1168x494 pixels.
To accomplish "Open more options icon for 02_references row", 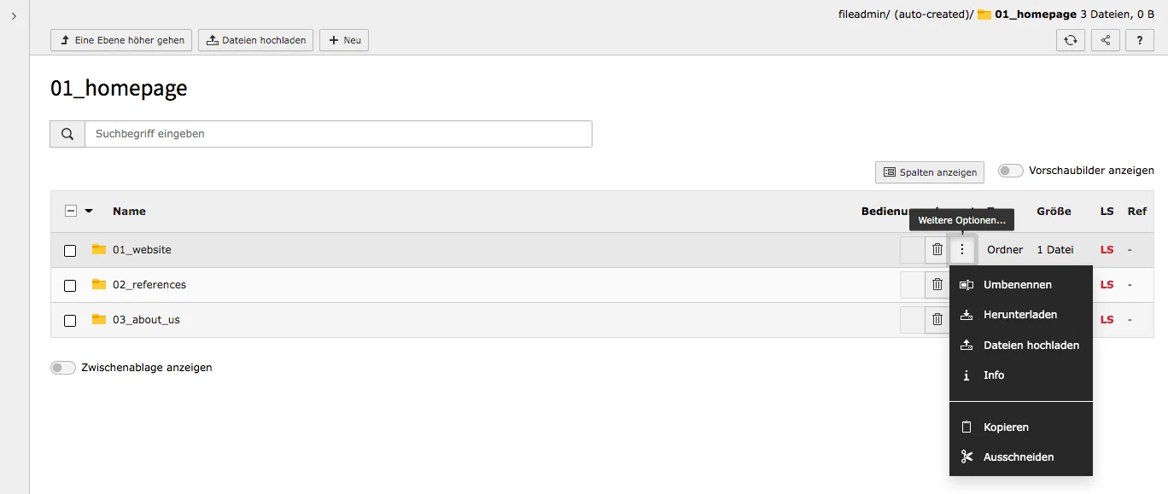I will coord(962,285).
